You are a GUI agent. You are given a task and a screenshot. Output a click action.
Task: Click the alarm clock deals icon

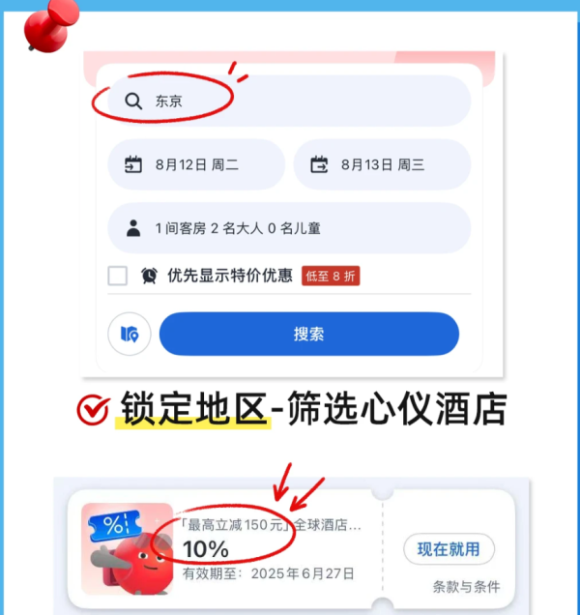(149, 276)
